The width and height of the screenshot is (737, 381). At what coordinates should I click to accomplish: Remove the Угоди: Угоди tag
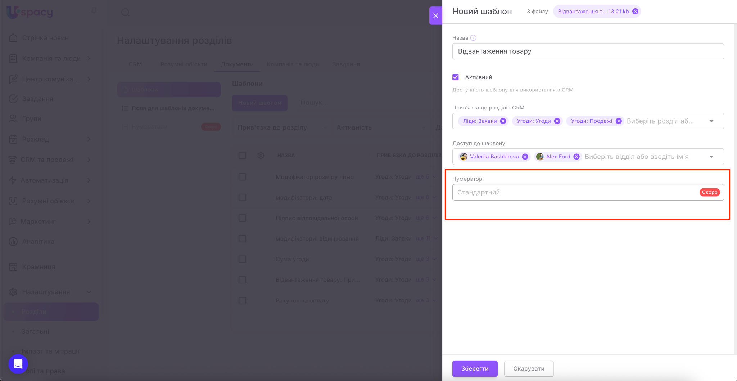coord(557,121)
